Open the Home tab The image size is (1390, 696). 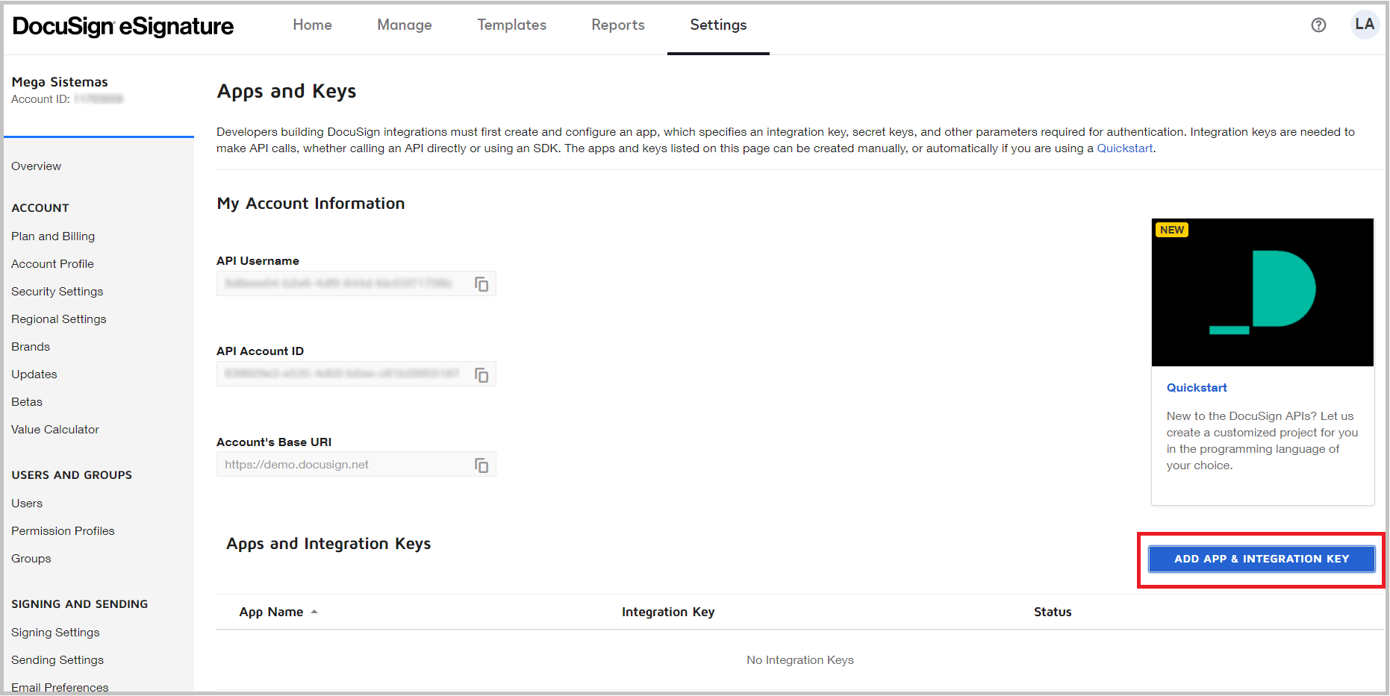312,25
